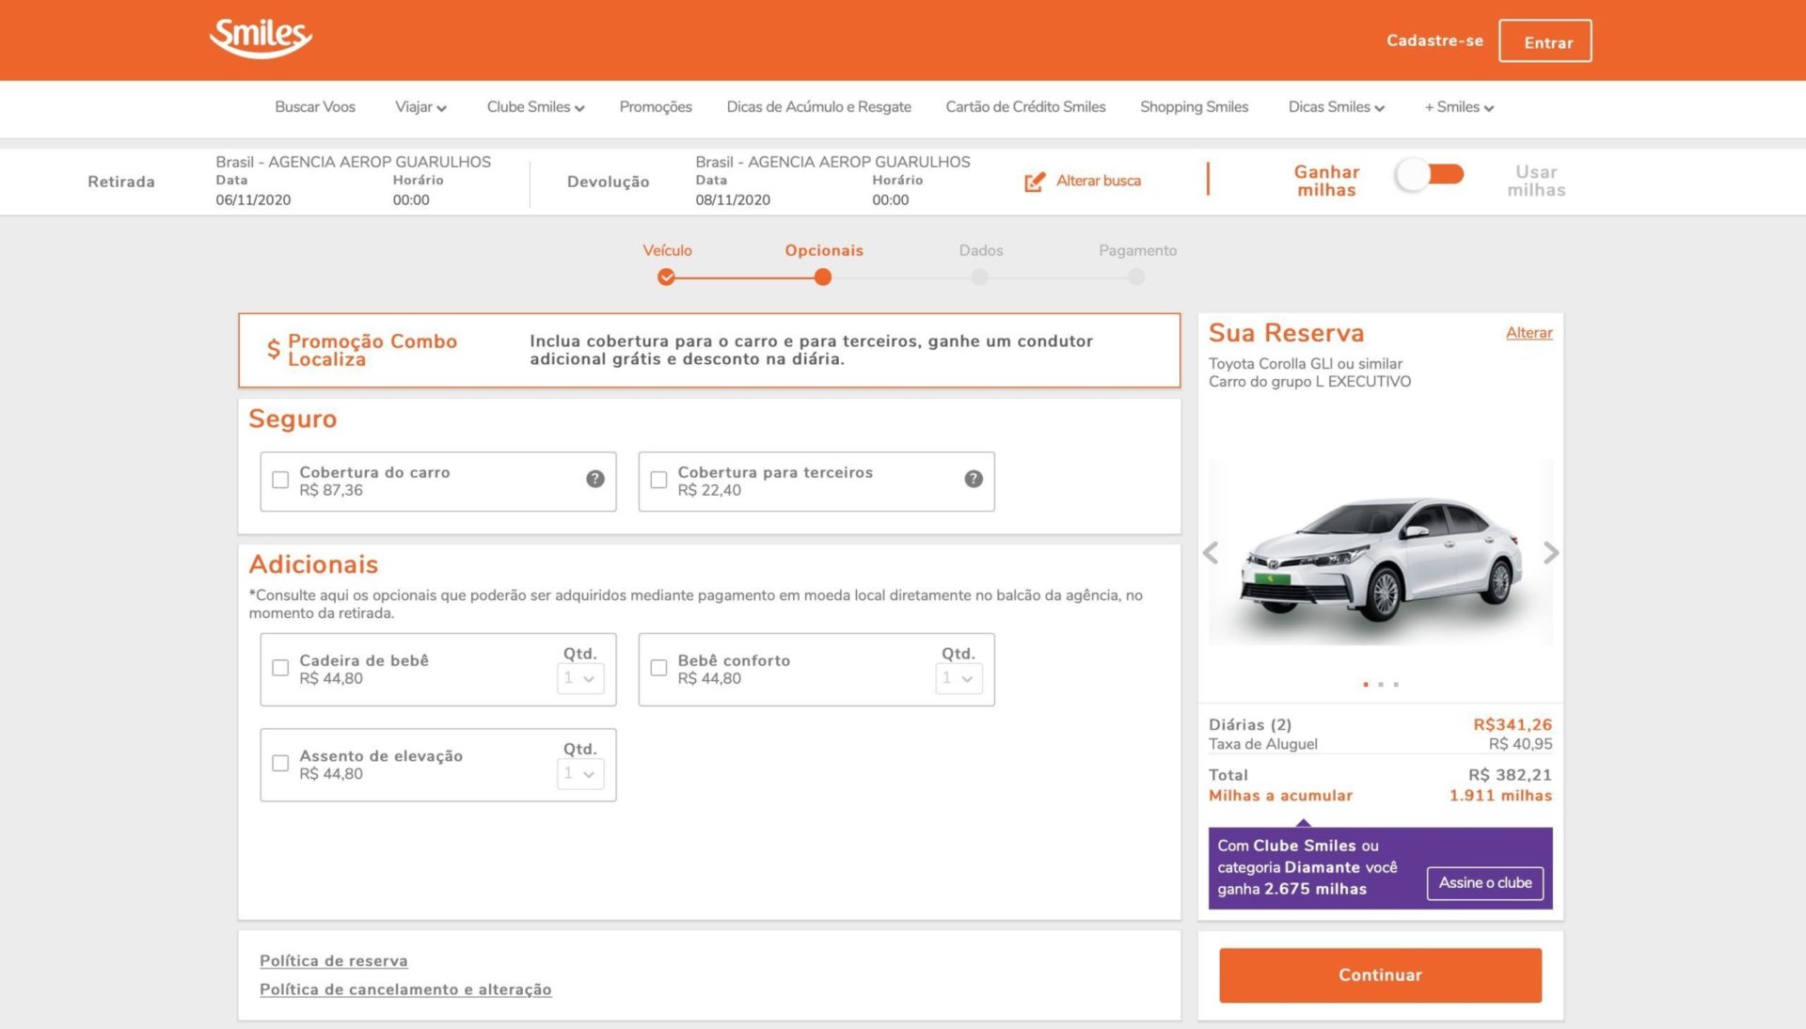Click the Smiles logo
Image resolution: width=1806 pixels, height=1029 pixels.
[x=261, y=39]
